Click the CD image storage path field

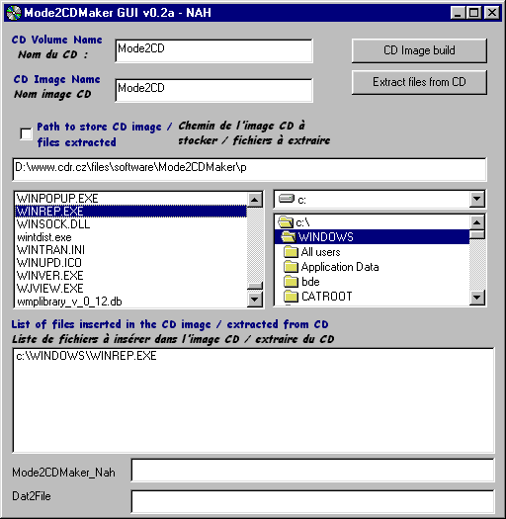[x=249, y=169]
